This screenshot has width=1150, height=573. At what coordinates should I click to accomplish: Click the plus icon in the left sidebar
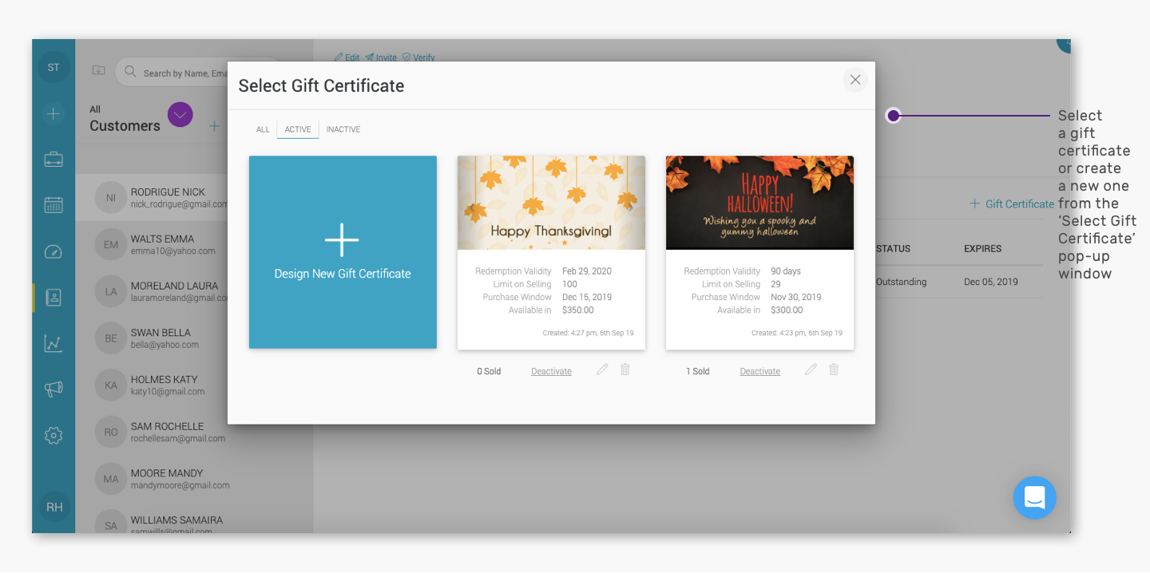[54, 114]
